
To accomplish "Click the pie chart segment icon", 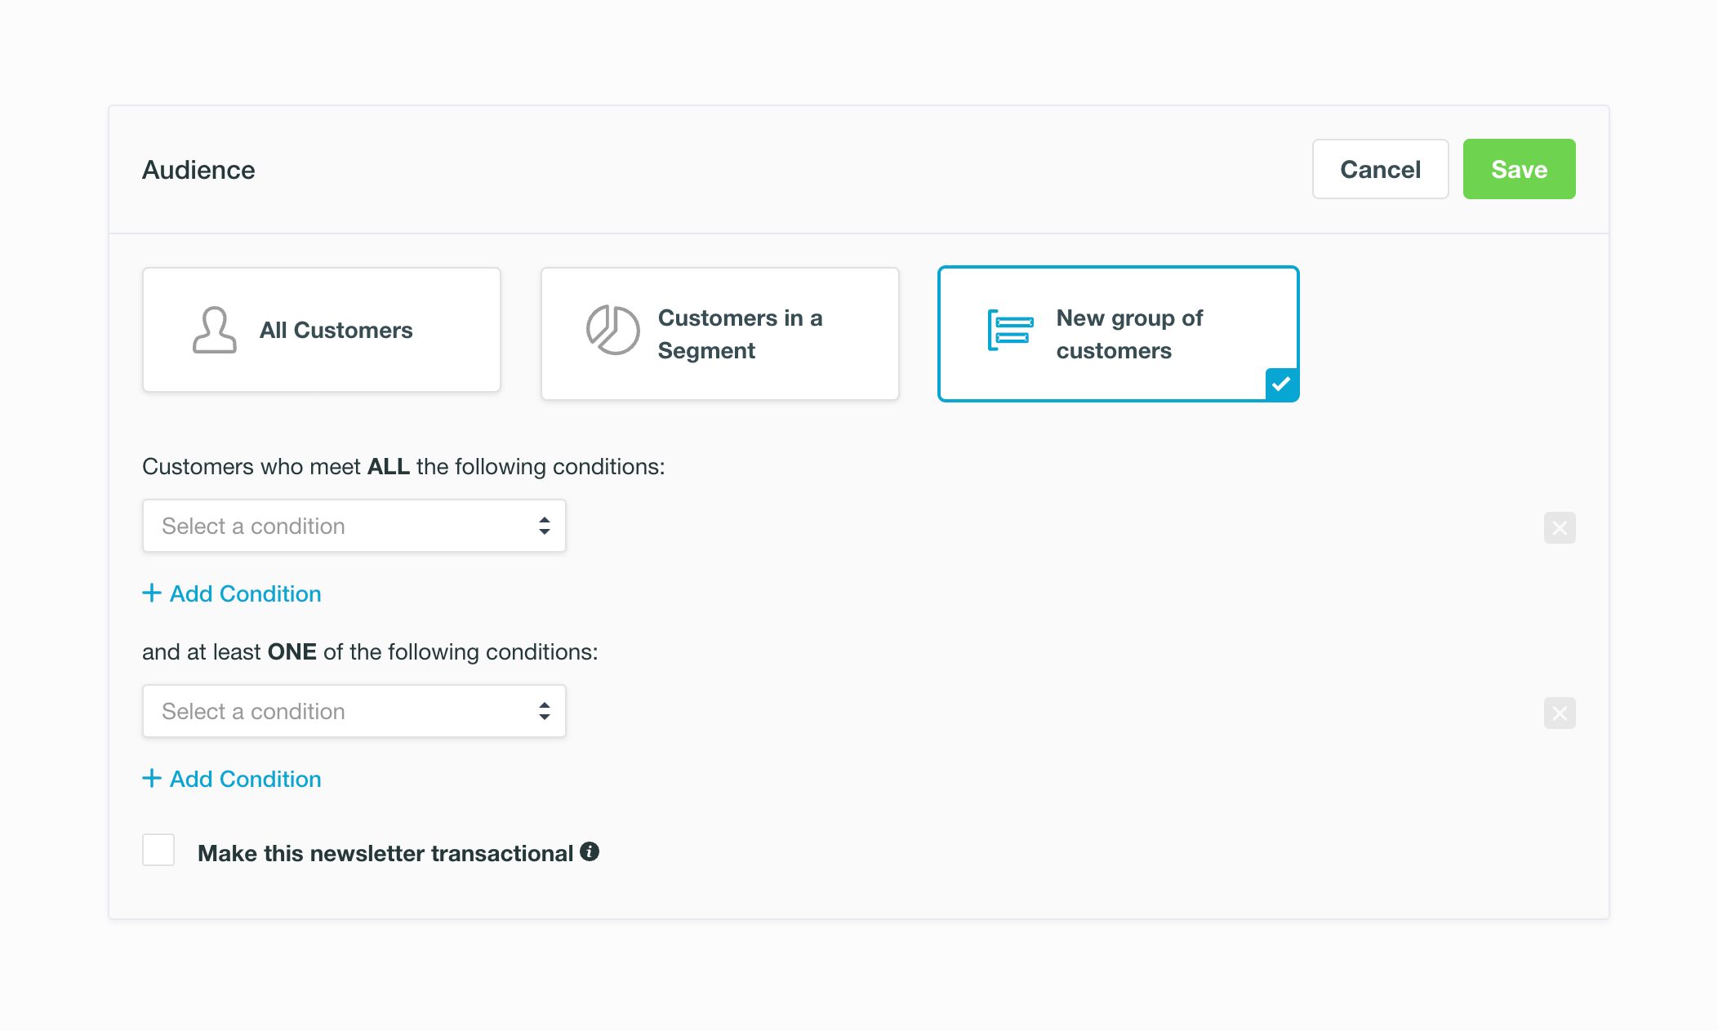I will point(612,331).
